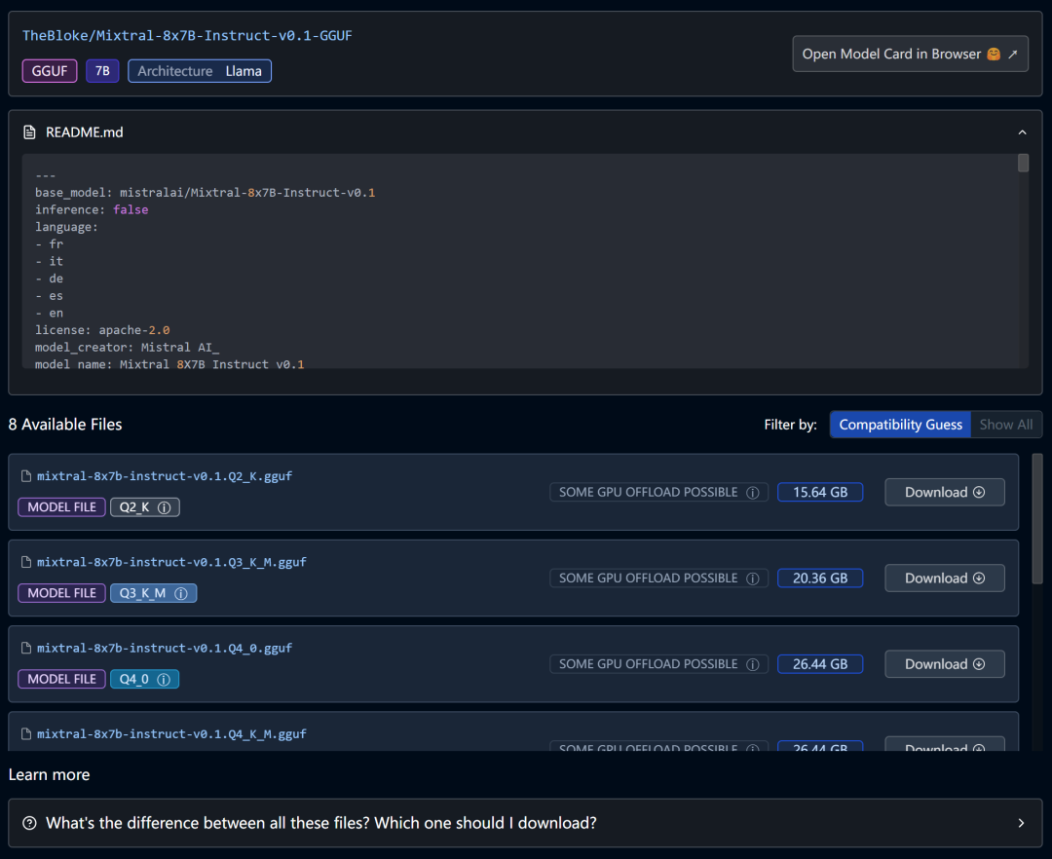The width and height of the screenshot is (1052, 859).
Task: Click the mixtral-8x7b-instruct-v0.1.Q3_K_M.gguf file name
Action: point(171,562)
